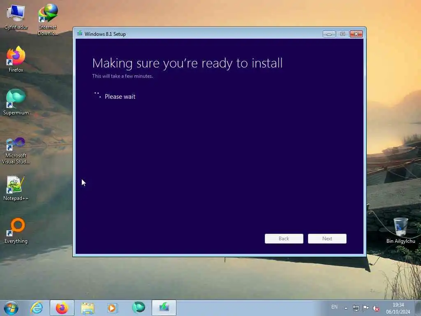Viewport: 421px width, 316px height.
Task: Minimize the Windows 8.1 Setup window
Action: pos(329,34)
